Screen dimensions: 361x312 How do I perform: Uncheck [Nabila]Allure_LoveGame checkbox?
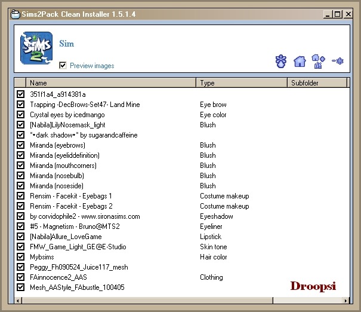tap(20, 236)
